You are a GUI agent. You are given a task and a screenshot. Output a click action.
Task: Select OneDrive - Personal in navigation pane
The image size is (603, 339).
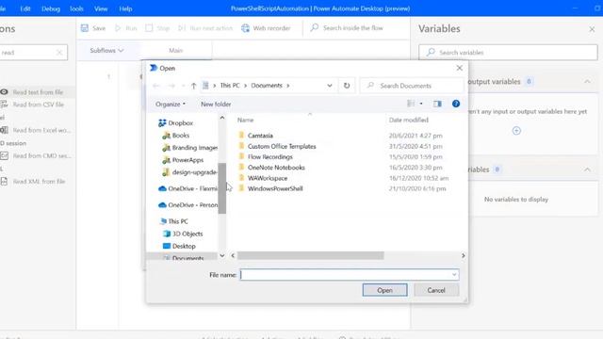click(188, 205)
